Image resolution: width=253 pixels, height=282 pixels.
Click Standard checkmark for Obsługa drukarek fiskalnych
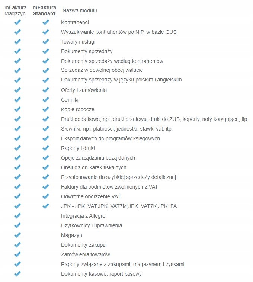(x=45, y=167)
